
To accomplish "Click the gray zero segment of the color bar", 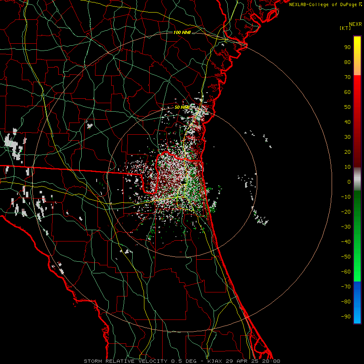I will [x=357, y=179].
